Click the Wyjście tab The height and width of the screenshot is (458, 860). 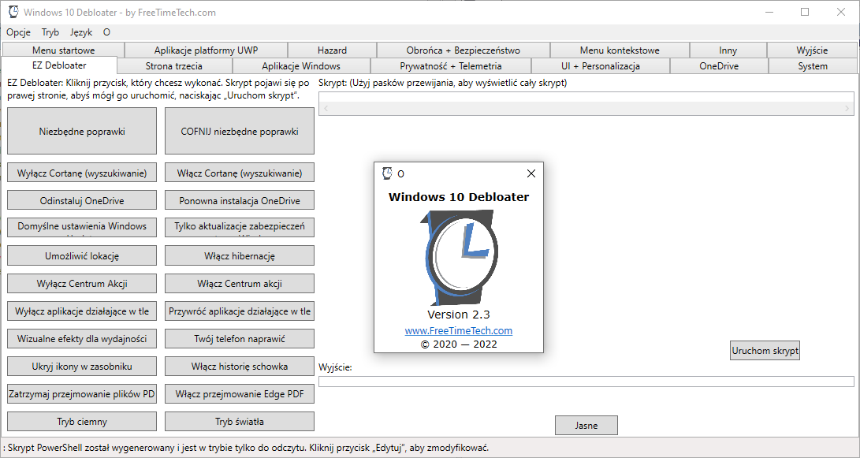pos(812,50)
